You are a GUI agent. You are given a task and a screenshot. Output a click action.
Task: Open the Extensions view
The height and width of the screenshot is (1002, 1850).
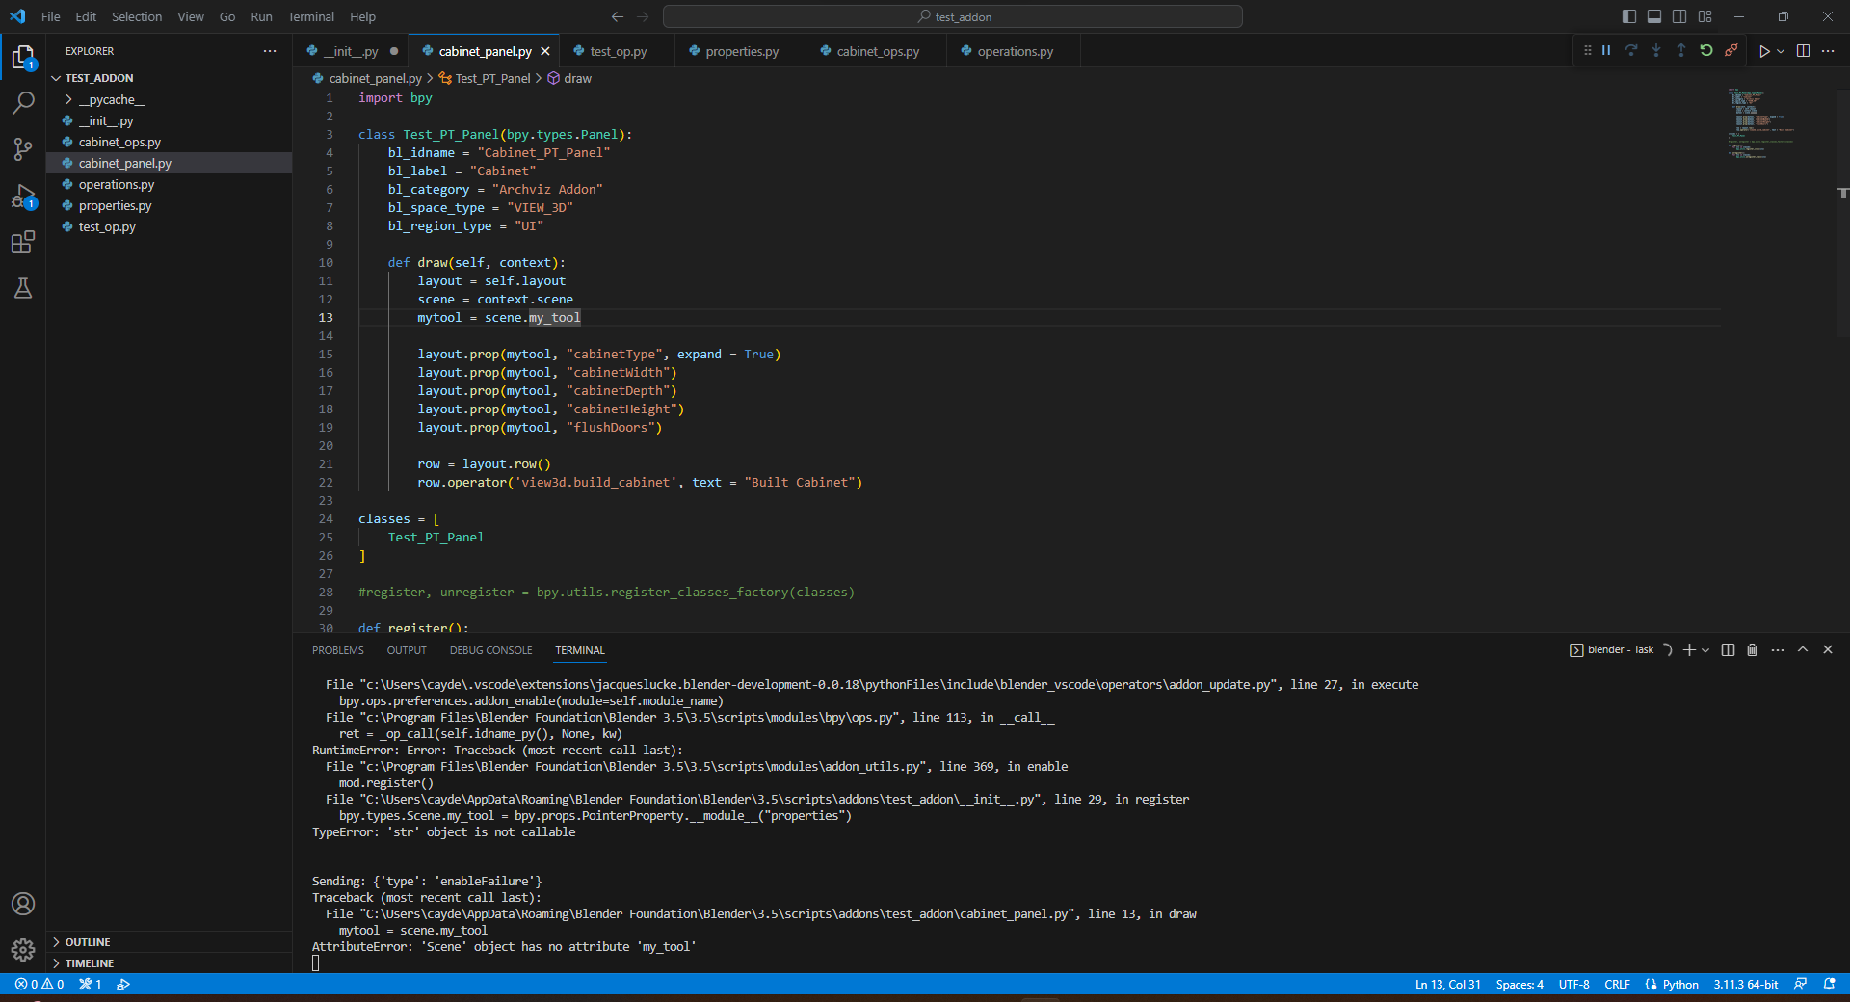pos(23,242)
